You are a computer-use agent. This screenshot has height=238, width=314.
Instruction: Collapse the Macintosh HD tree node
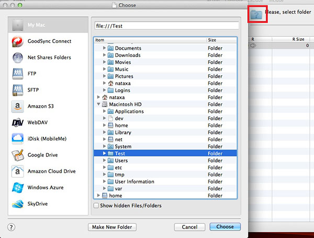[x=98, y=104]
